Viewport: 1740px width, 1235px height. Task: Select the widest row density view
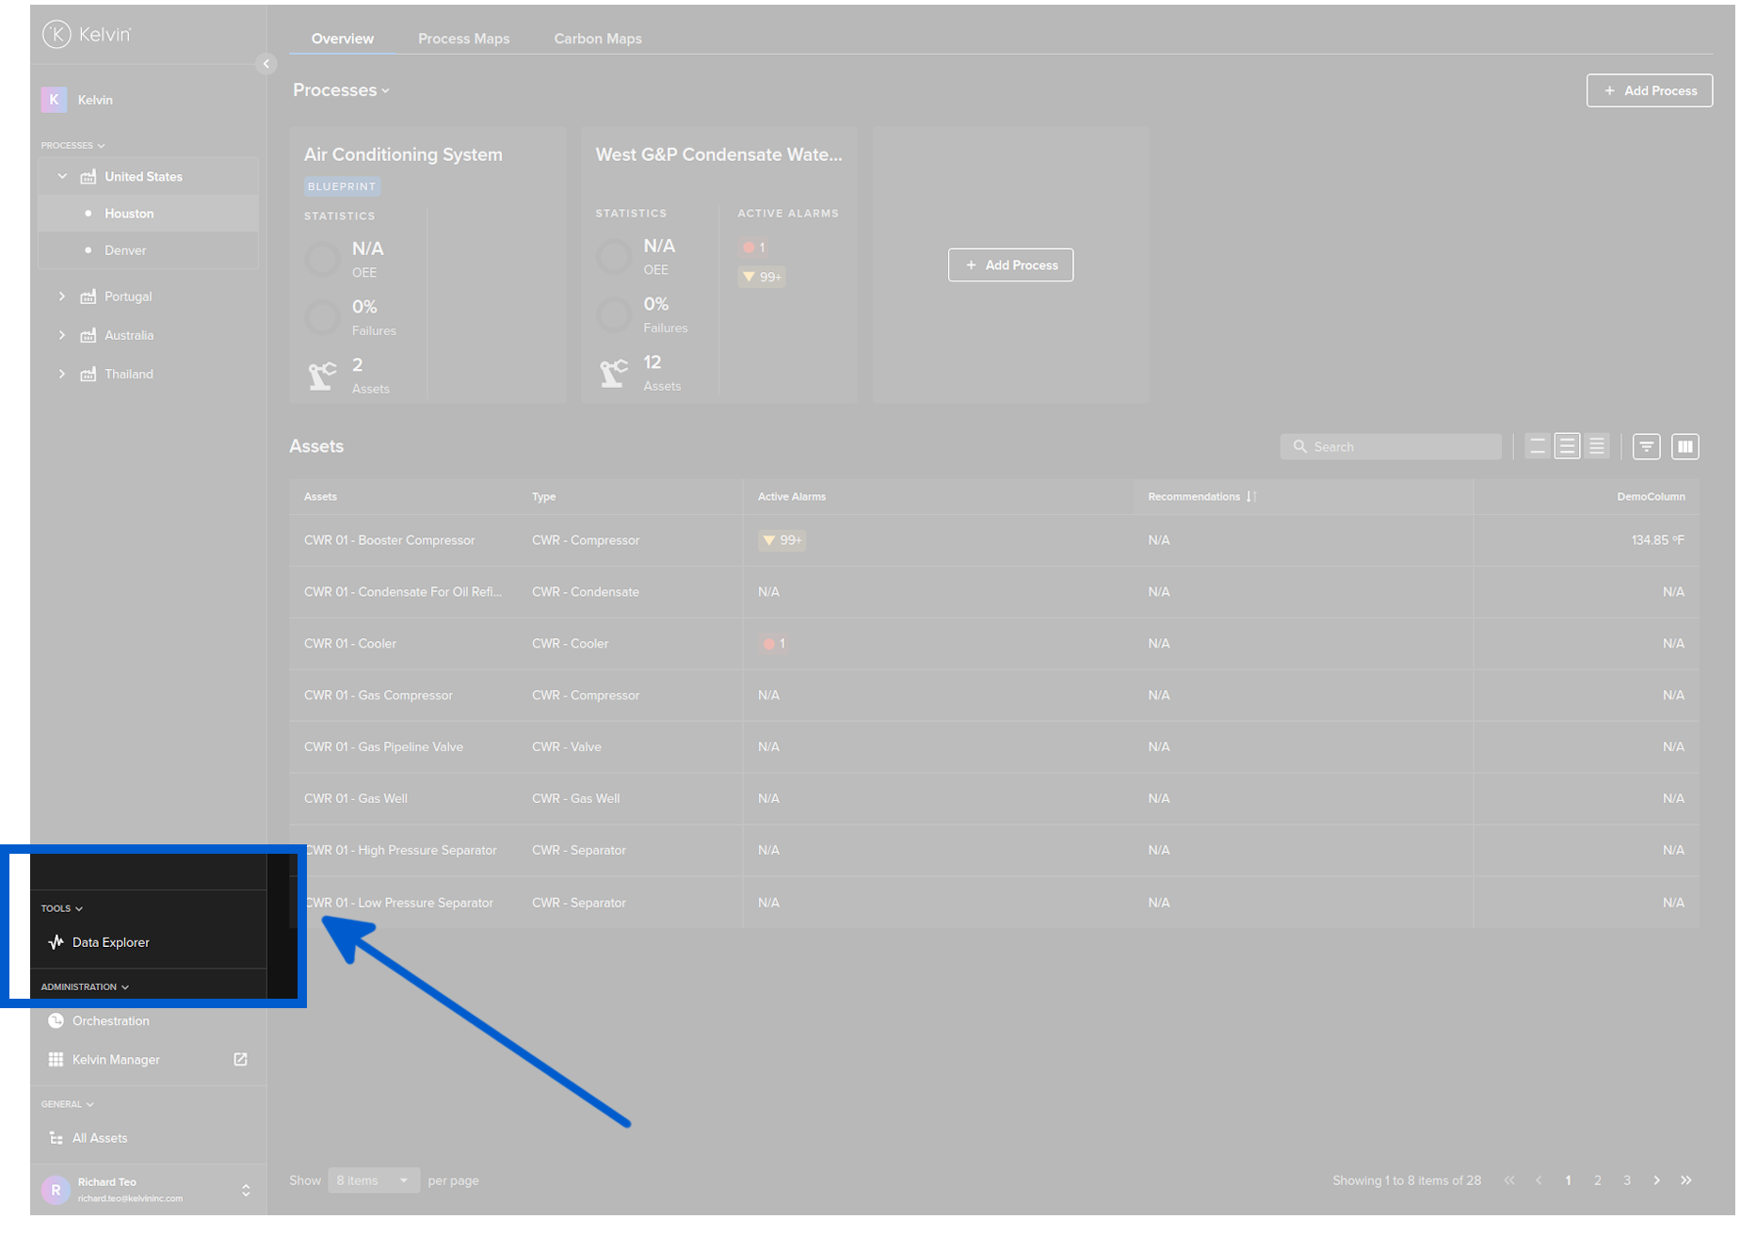(1538, 447)
